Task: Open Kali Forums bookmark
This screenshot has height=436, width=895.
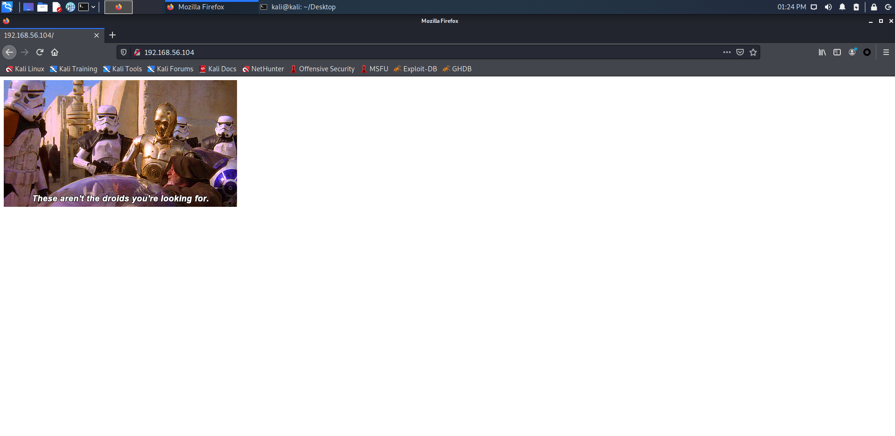Action: (170, 69)
